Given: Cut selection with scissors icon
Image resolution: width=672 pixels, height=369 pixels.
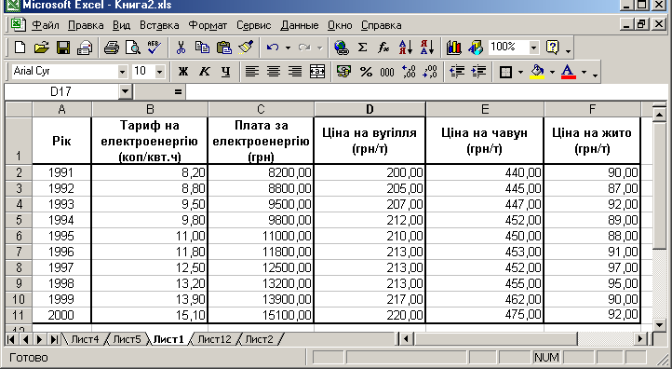Looking at the screenshot, I should (x=181, y=48).
